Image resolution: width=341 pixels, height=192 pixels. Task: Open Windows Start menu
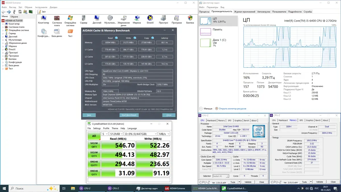coord(4,188)
